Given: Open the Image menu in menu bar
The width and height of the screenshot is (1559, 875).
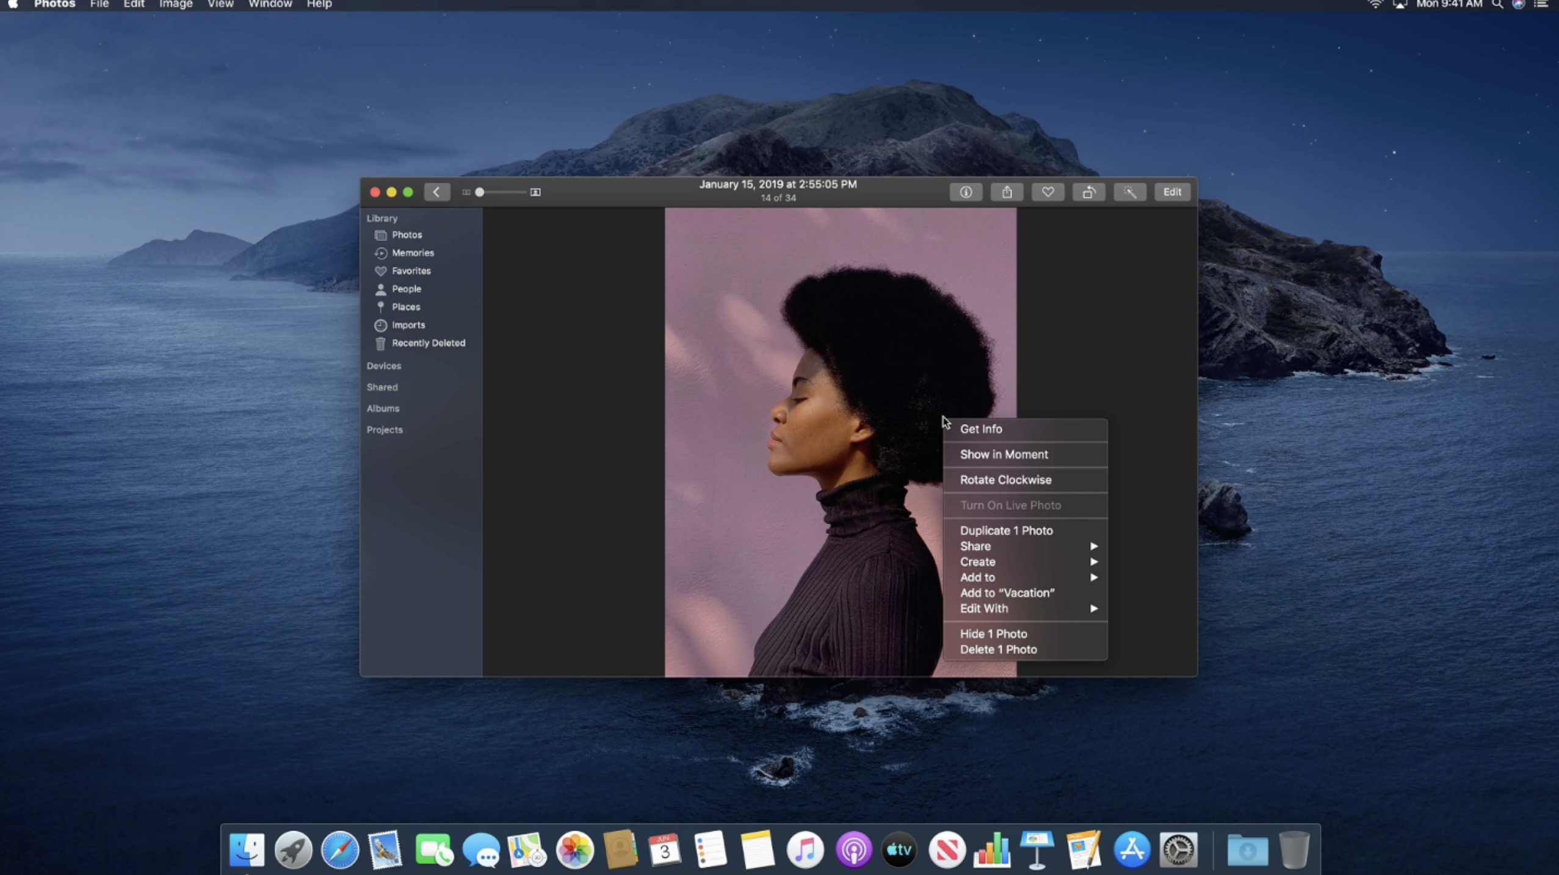Looking at the screenshot, I should [175, 5].
